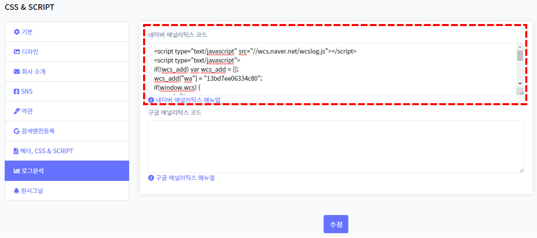
Task: Click the scrollbar thumb in the Naver code box
Action: (x=520, y=56)
